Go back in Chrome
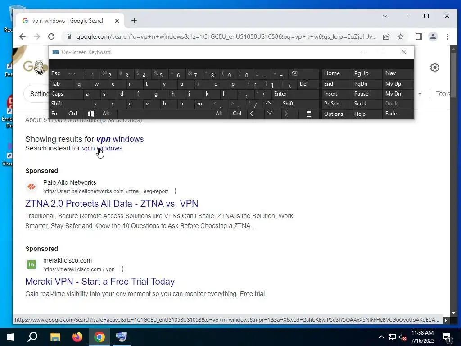461x346 pixels. click(x=23, y=36)
